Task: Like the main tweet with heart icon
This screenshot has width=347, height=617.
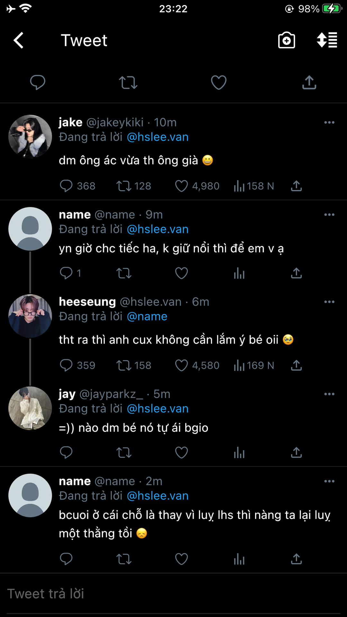Action: [218, 83]
